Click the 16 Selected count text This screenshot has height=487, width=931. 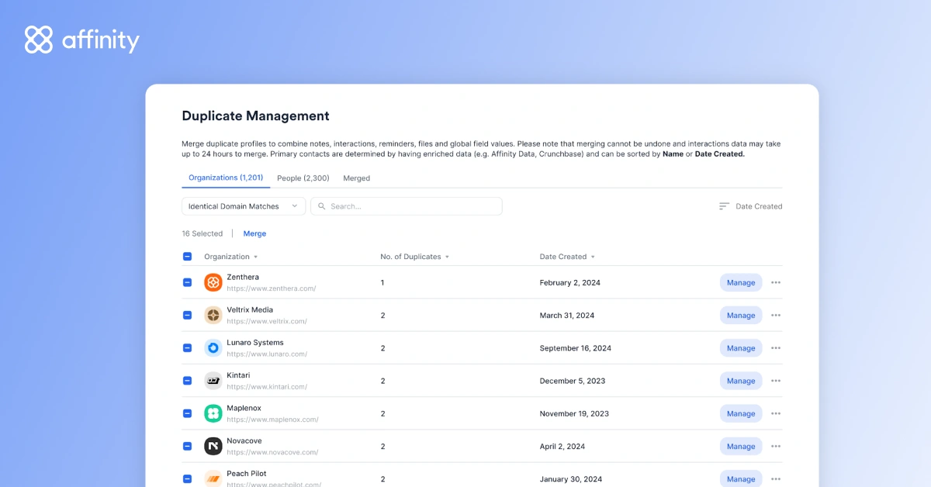202,233
